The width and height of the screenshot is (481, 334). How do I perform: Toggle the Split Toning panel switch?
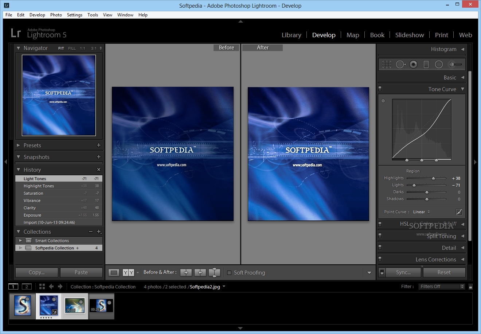pos(380,236)
